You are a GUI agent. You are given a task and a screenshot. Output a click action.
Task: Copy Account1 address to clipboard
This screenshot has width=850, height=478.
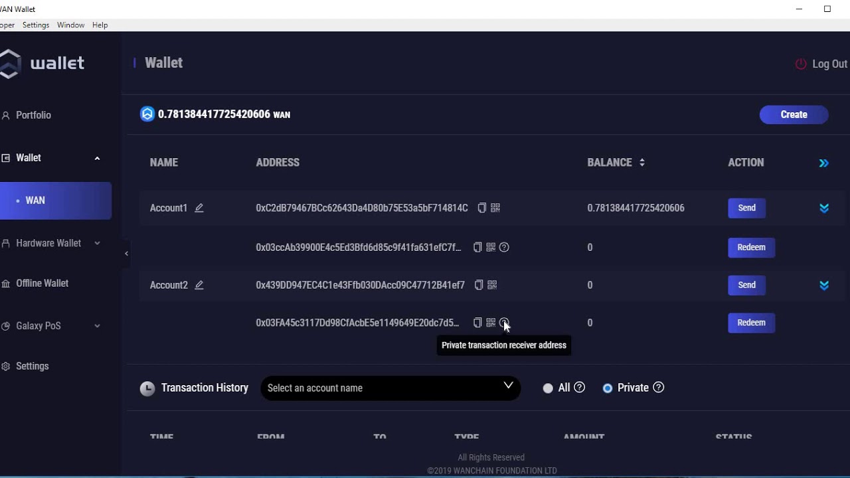click(482, 208)
